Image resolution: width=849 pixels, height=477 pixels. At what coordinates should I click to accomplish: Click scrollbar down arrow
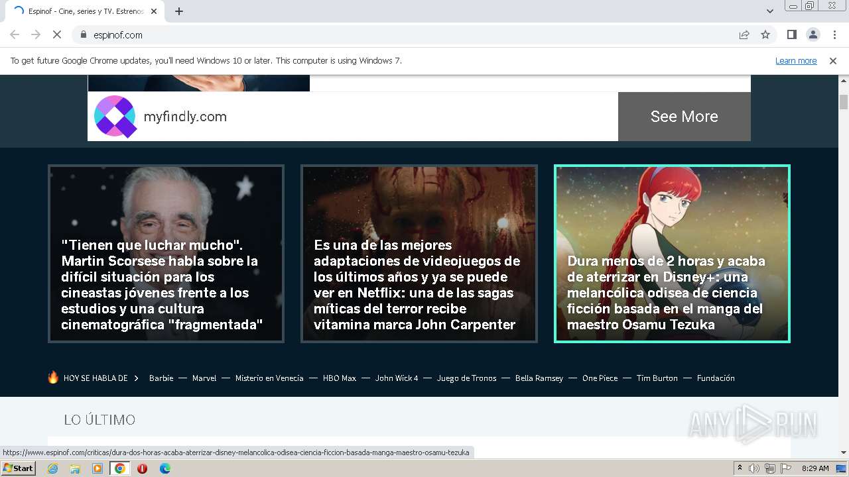point(844,453)
